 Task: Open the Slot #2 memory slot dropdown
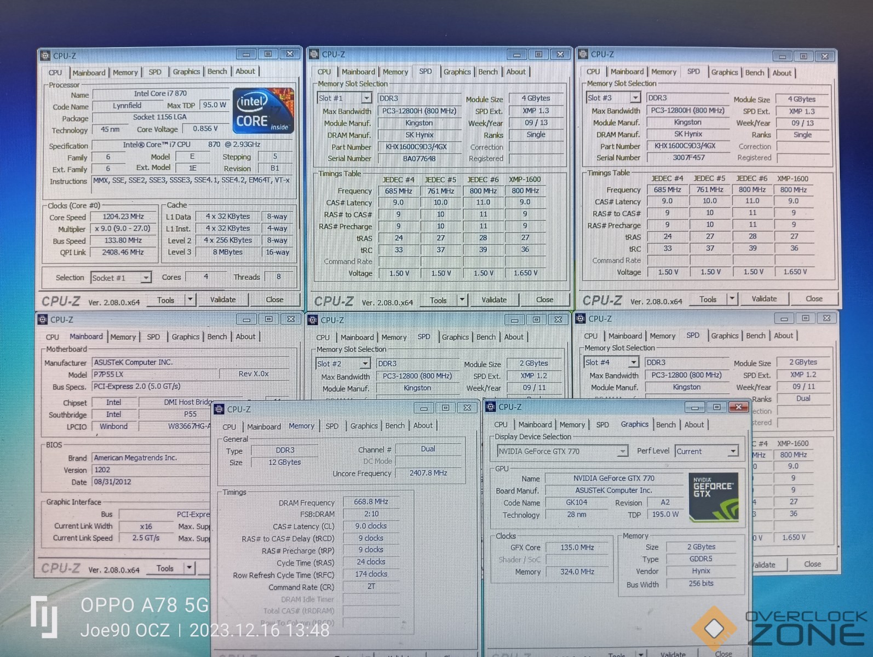[x=365, y=364]
